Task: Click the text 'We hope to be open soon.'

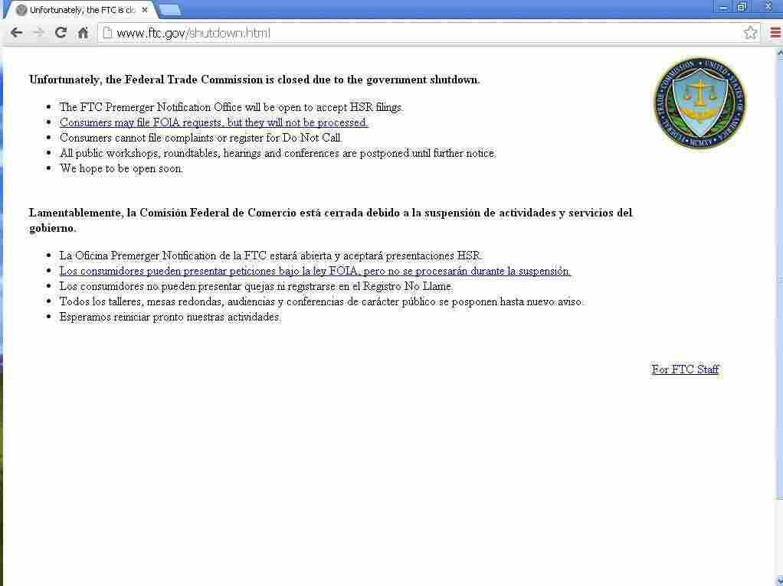Action: pyautogui.click(x=121, y=168)
